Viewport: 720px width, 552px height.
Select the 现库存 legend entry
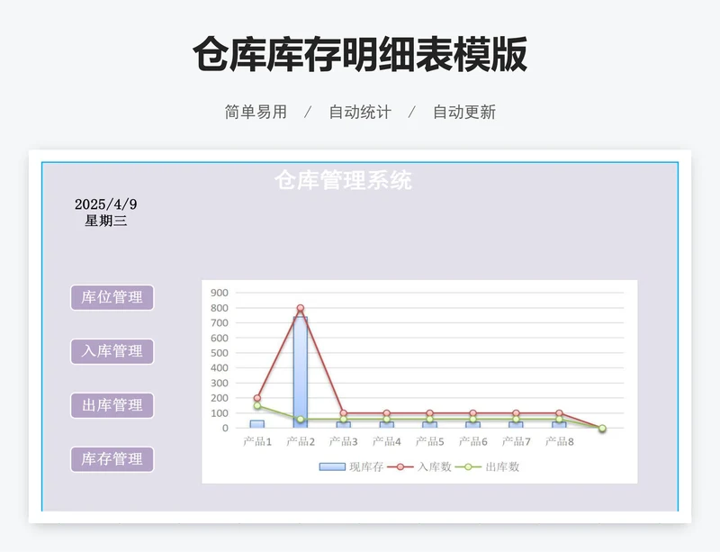pos(351,467)
